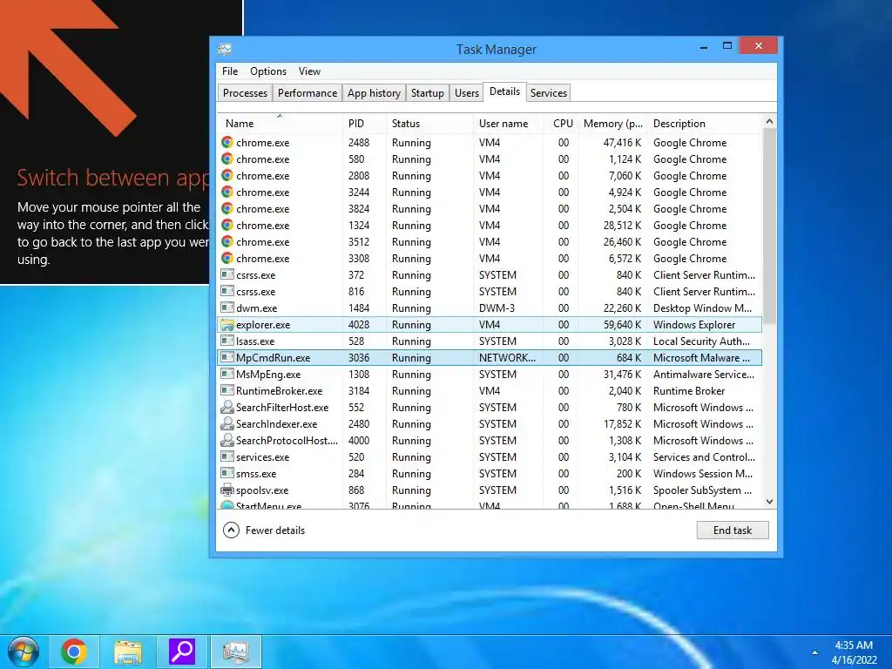Click the explorer.exe folder icon
This screenshot has width=892, height=669.
227,324
